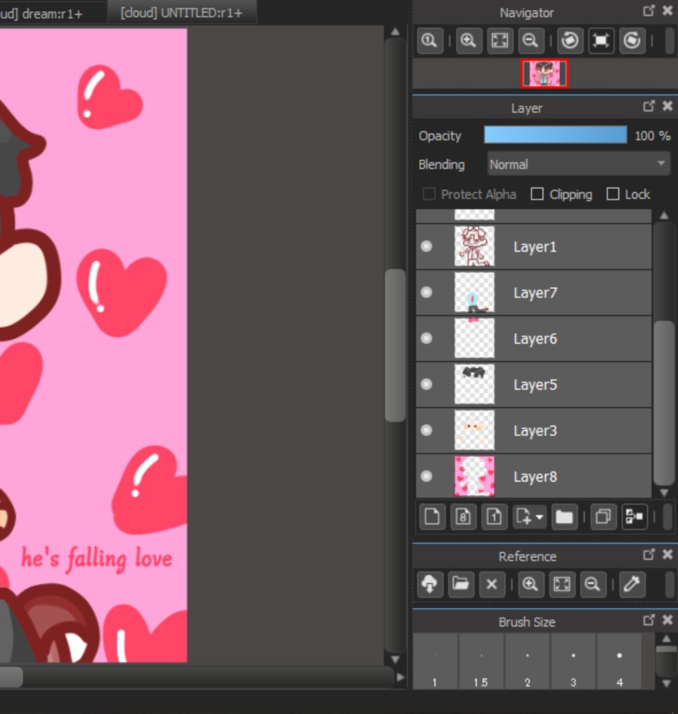Screen dimensions: 678x714
Task: Undock the Layer panel to floating window
Action: (649, 106)
